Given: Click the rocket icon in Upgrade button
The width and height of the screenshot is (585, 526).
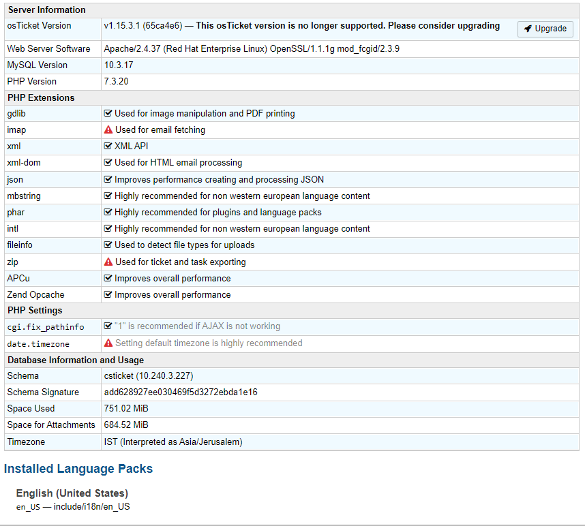Looking at the screenshot, I should click(x=528, y=29).
